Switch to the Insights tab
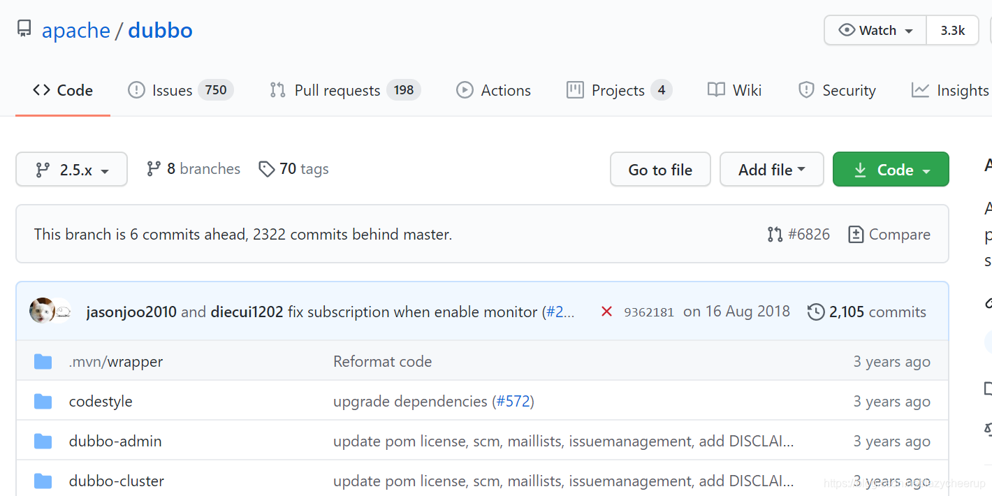 pos(951,90)
